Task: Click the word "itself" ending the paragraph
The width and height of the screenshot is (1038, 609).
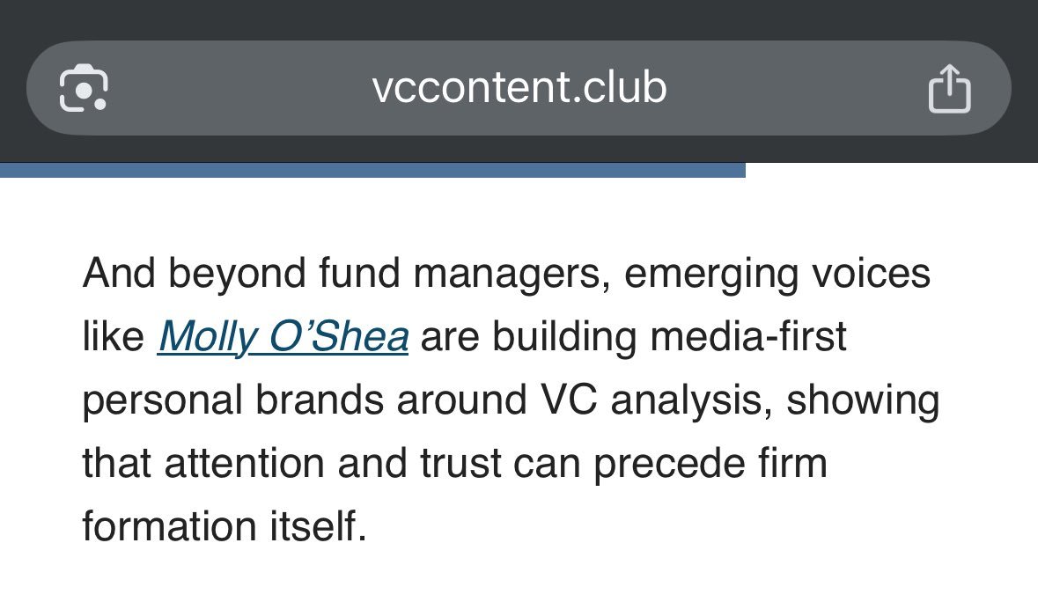Action: [318, 526]
